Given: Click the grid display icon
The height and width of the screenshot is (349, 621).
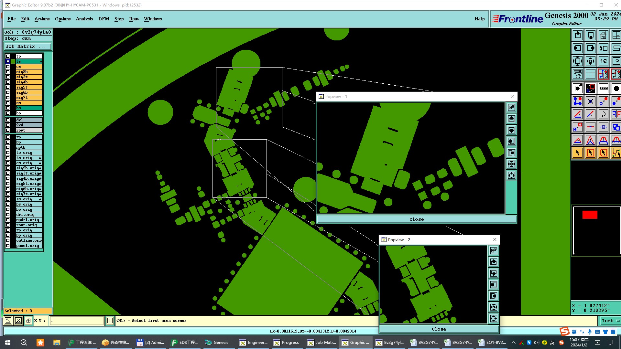Looking at the screenshot, I should [x=590, y=74].
